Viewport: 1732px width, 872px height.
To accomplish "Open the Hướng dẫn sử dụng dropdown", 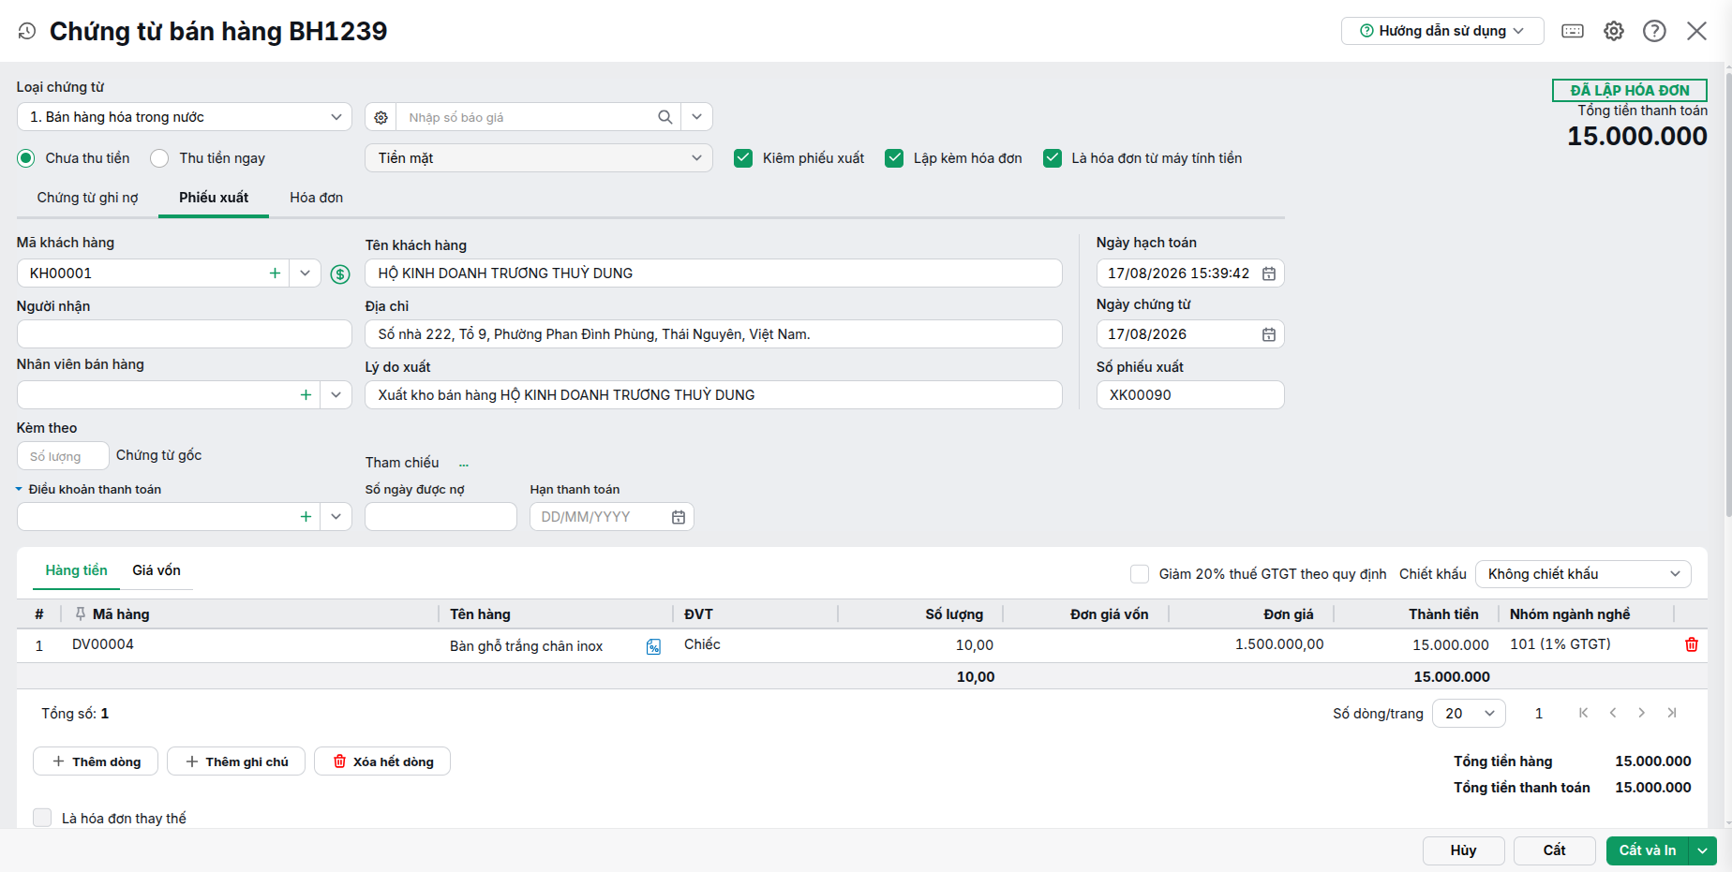I will pyautogui.click(x=1442, y=31).
